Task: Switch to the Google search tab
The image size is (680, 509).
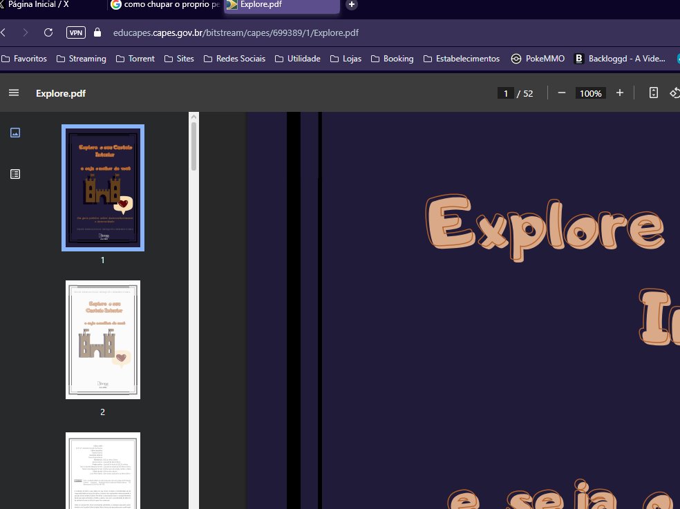Action: pyautogui.click(x=164, y=5)
